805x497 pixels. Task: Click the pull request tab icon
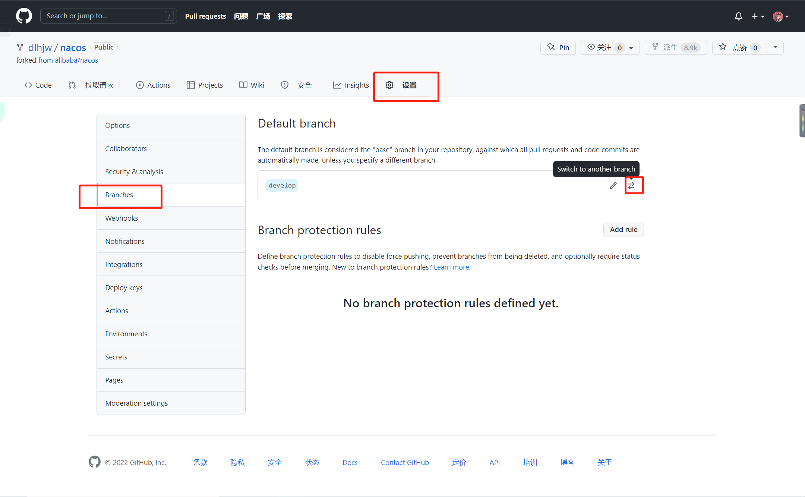tap(72, 85)
